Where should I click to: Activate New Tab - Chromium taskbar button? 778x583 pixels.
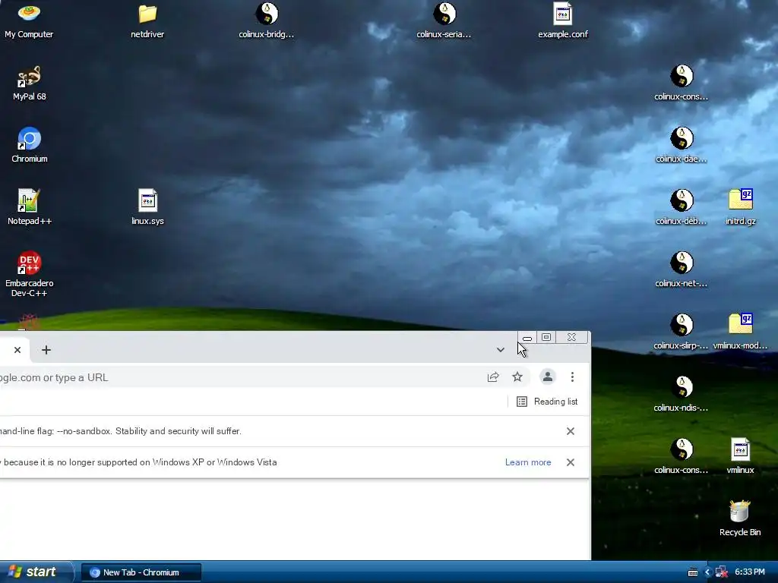tap(141, 572)
